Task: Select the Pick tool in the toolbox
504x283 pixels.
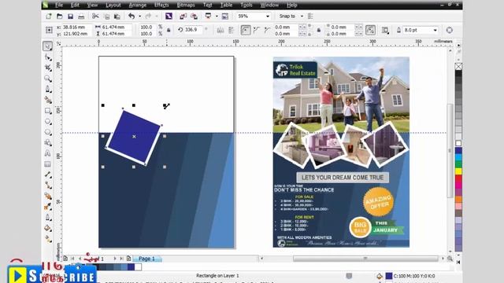Action: 47,46
